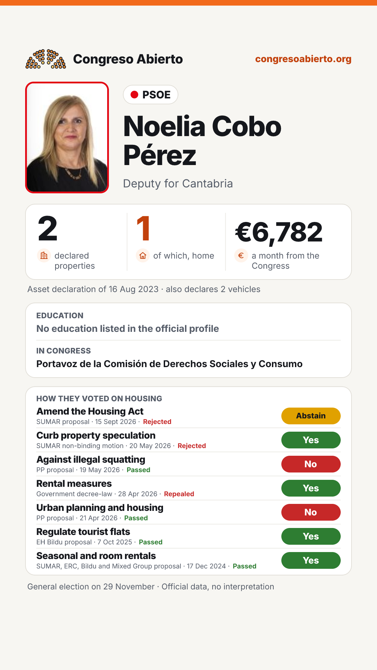This screenshot has height=670, width=377.
Task: Click the declared properties building icon
Action: coord(44,256)
